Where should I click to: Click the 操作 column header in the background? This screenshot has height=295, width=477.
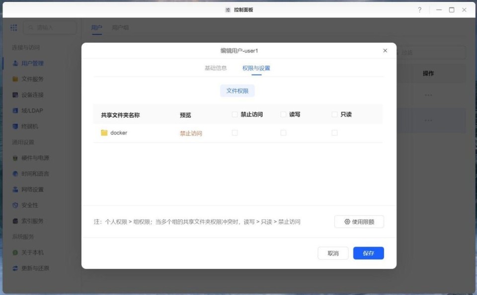pos(428,74)
